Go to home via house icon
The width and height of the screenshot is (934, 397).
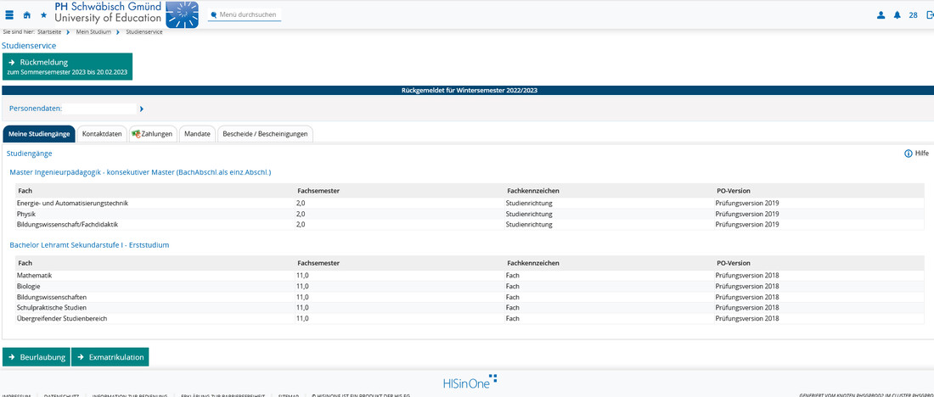point(27,15)
